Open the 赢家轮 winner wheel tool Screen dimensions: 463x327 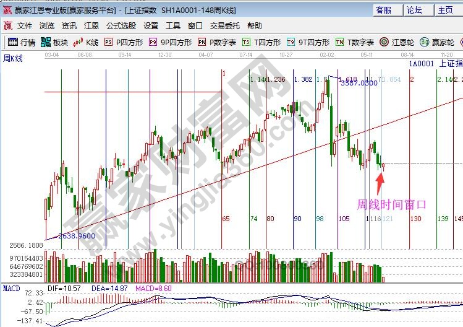point(437,43)
